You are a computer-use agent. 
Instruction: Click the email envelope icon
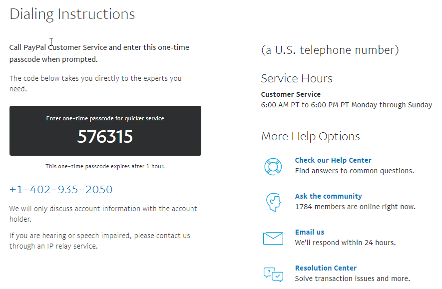click(x=273, y=238)
